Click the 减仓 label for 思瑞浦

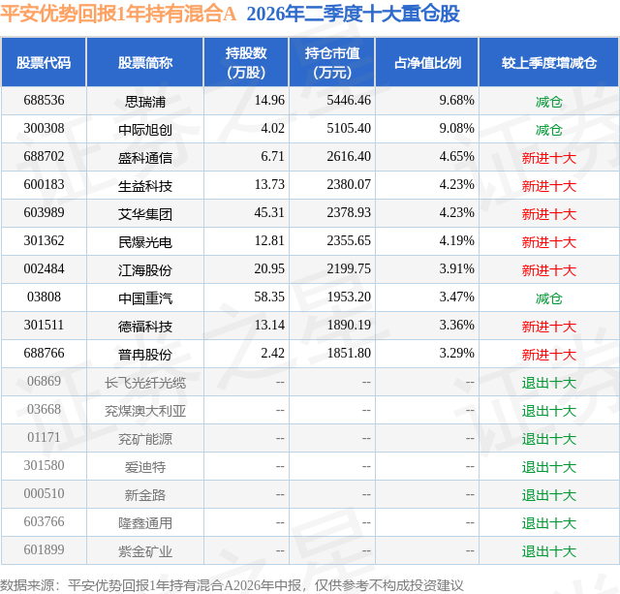pos(549,102)
